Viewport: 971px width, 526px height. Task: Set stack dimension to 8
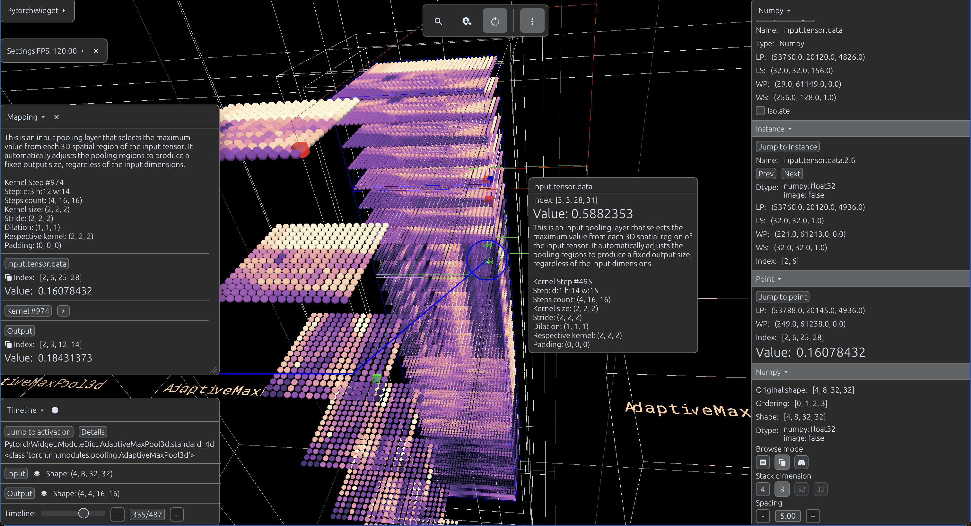click(x=782, y=489)
